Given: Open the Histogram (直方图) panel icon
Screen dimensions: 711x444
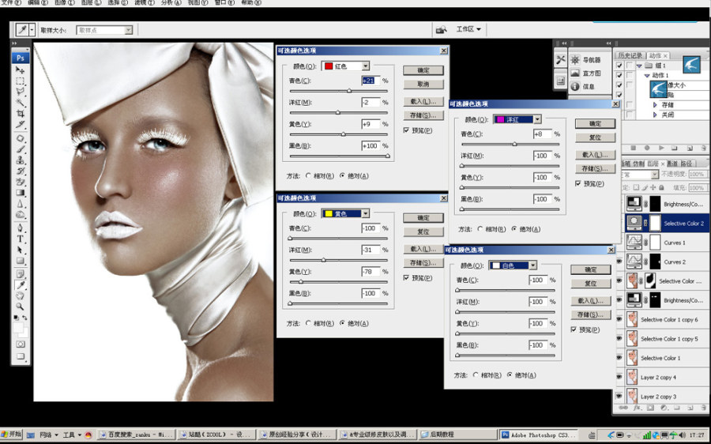Looking at the screenshot, I should [575, 73].
